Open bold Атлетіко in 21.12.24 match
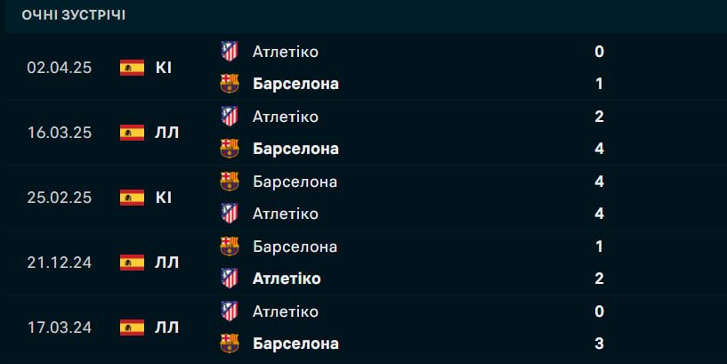Image resolution: width=727 pixels, height=364 pixels. (287, 279)
